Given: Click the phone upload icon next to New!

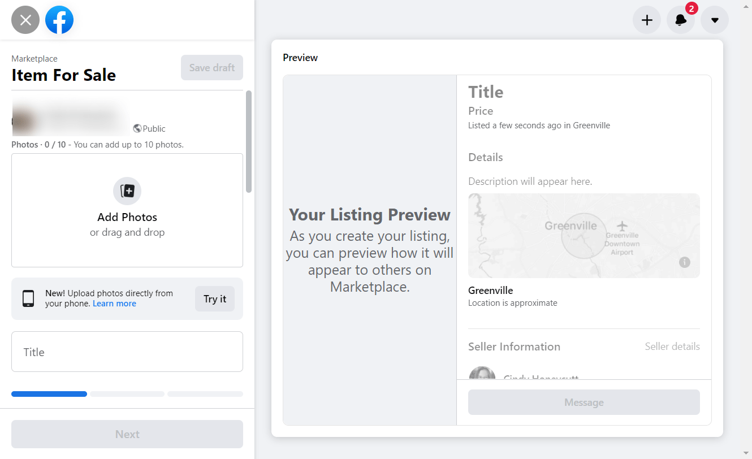Looking at the screenshot, I should tap(28, 298).
